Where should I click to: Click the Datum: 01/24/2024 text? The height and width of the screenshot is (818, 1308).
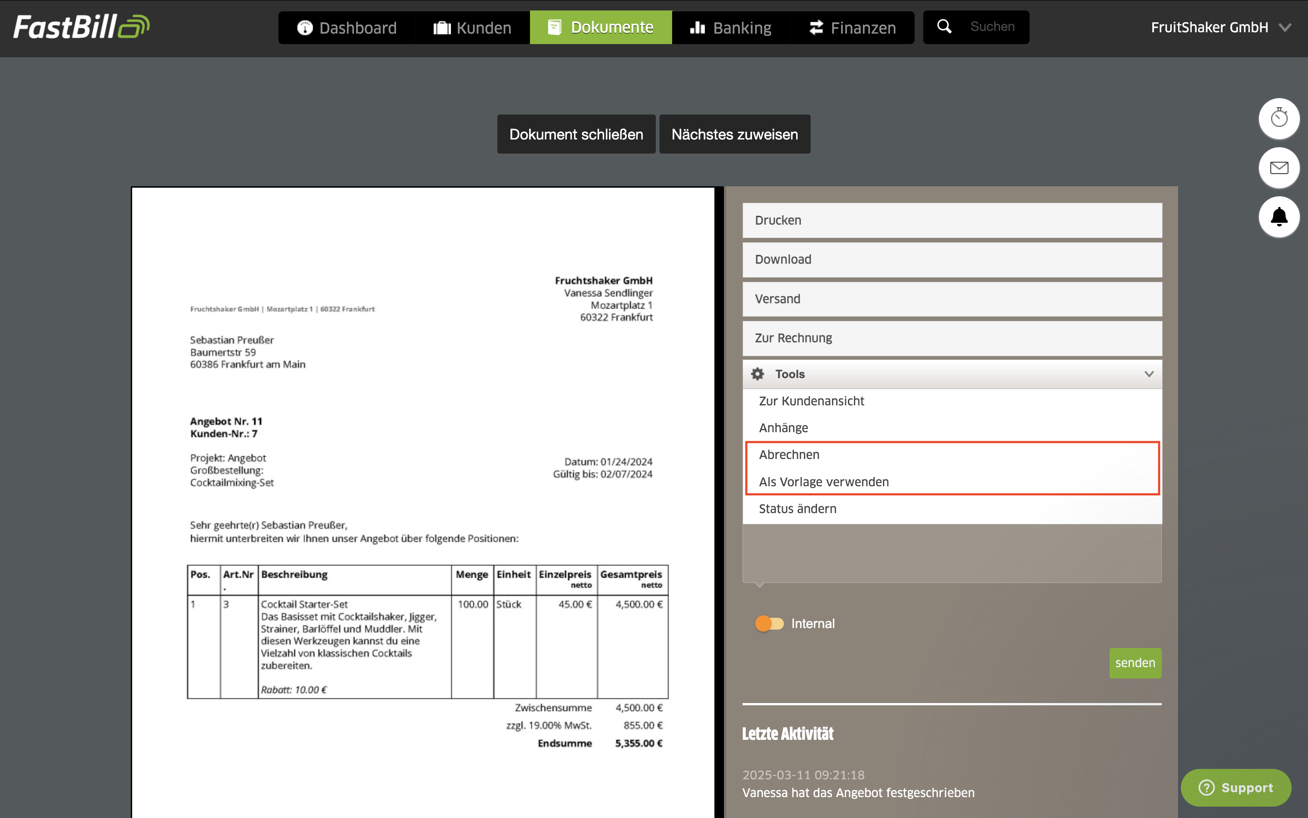pos(609,462)
